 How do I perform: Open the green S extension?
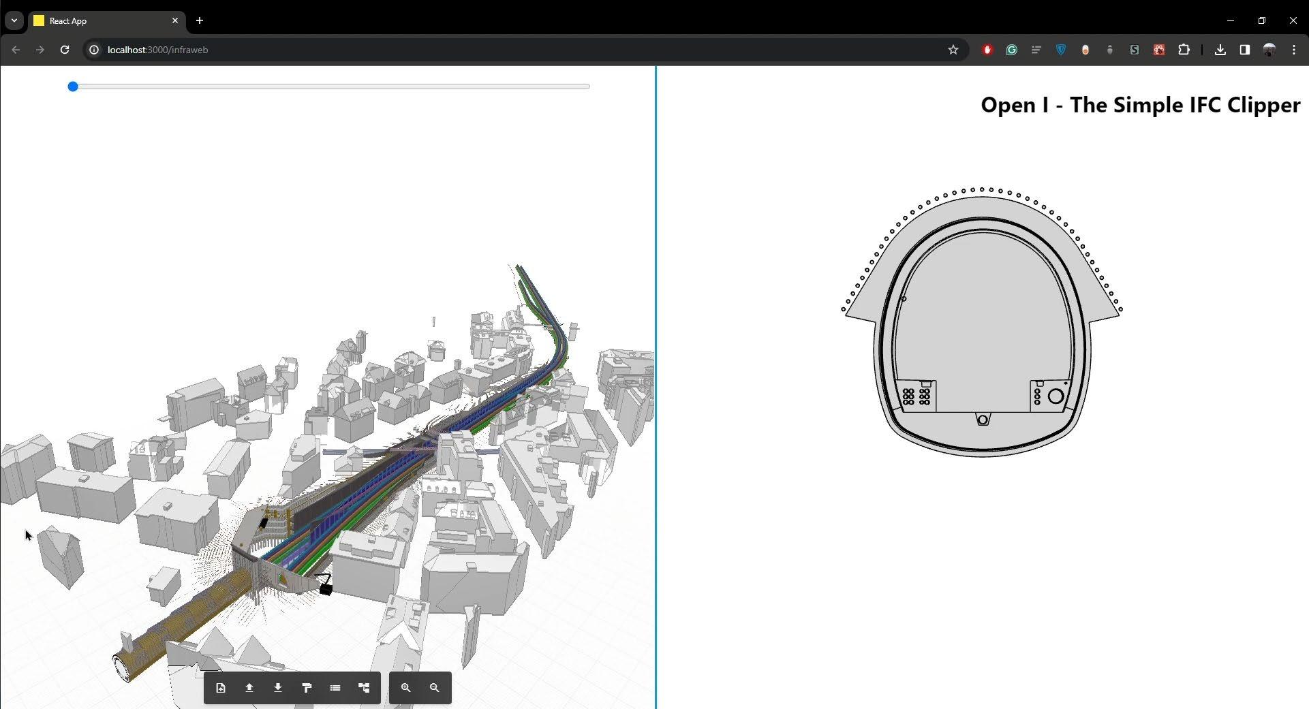click(x=1135, y=50)
